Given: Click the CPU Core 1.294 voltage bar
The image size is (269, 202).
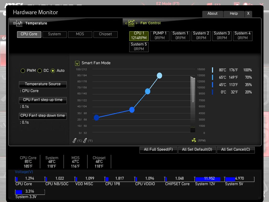Looking at the screenshot, I should pyautogui.click(x=30, y=179).
